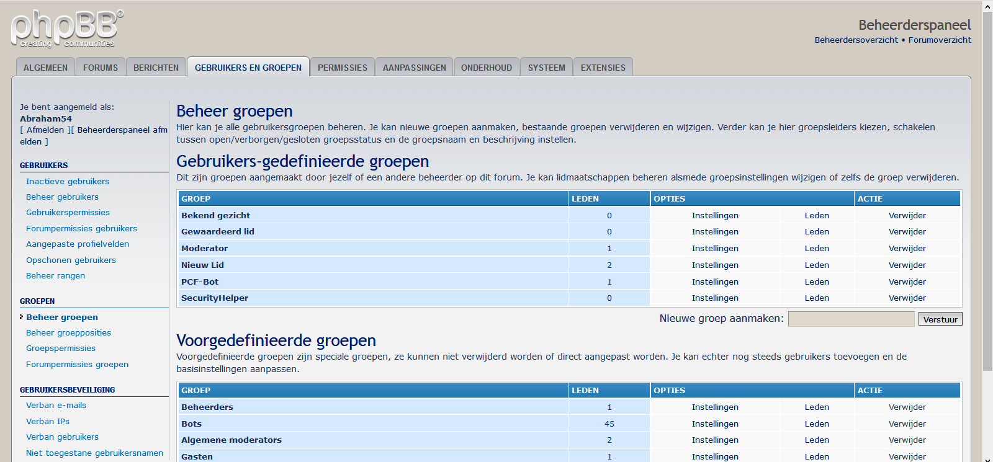The width and height of the screenshot is (993, 462).
Task: Click the vertical page scrollbar
Action: point(987,191)
